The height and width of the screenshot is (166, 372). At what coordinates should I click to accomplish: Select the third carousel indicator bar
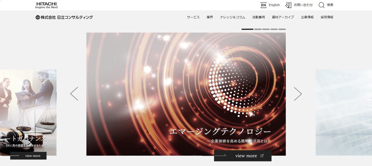(x=266, y=29)
